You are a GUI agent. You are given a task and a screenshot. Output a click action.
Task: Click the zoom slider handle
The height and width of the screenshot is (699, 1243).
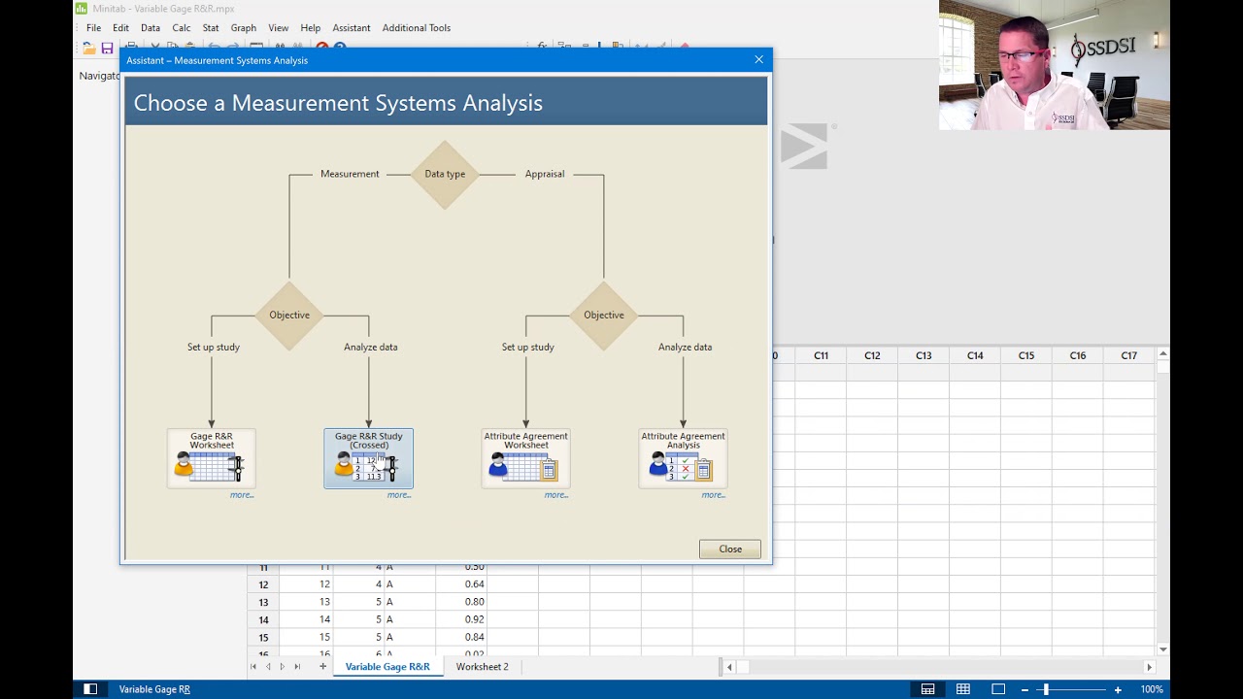pos(1046,689)
